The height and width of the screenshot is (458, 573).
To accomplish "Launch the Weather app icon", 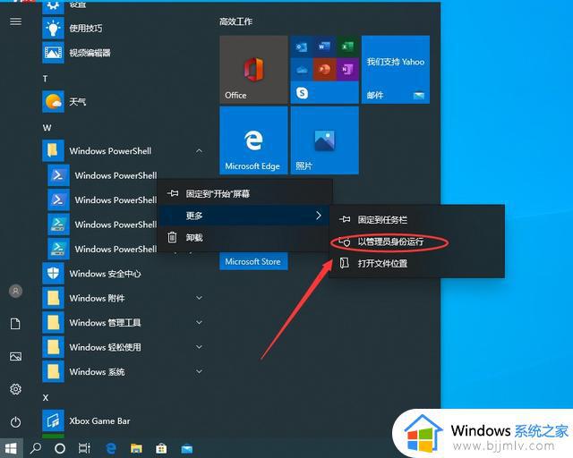I will [x=53, y=102].
